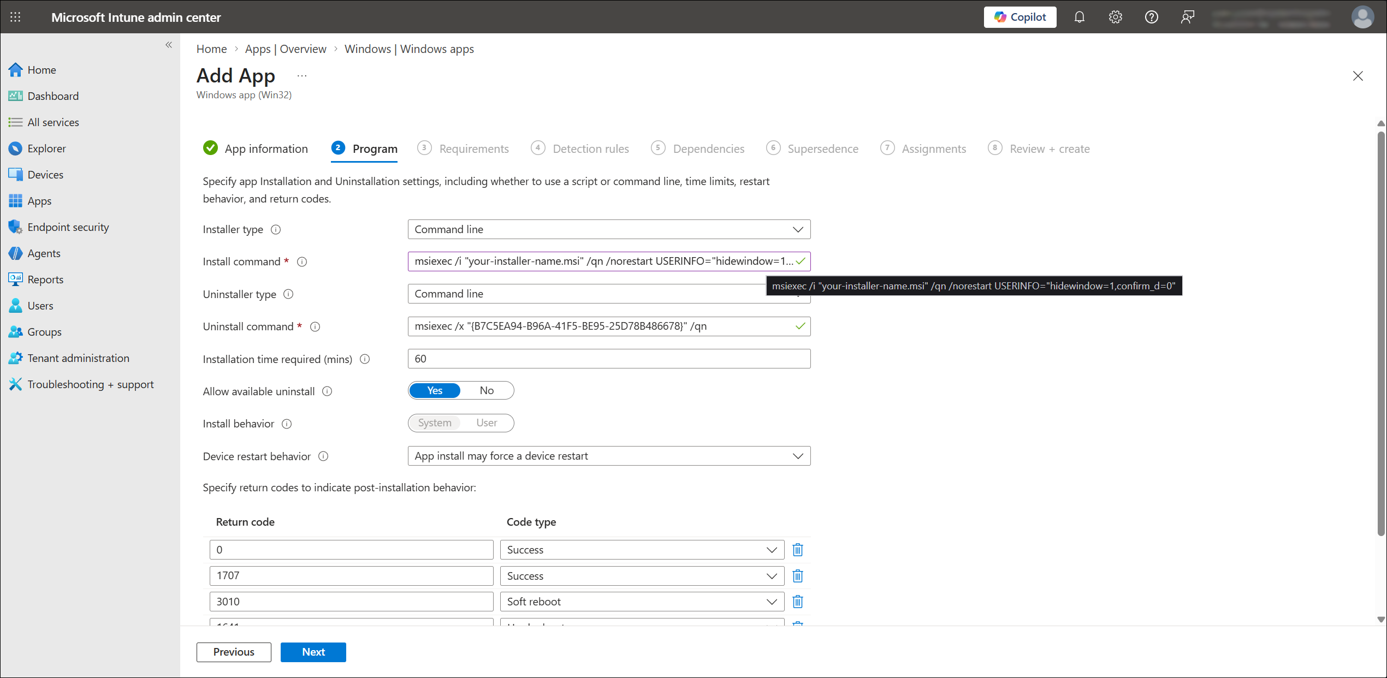
Task: Expand code type for return code 0
Action: coord(642,550)
